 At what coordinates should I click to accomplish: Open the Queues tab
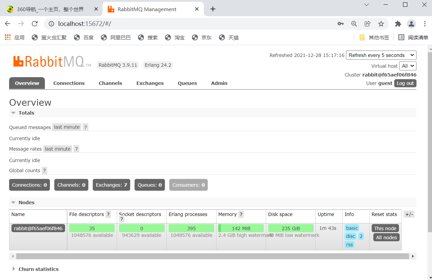(x=188, y=83)
